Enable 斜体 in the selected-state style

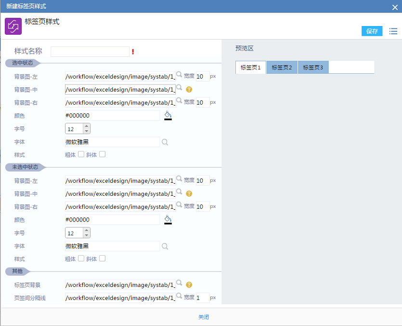[102, 154]
